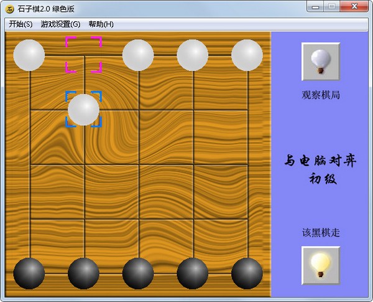Close the 石子棋 window

pos(354,6)
